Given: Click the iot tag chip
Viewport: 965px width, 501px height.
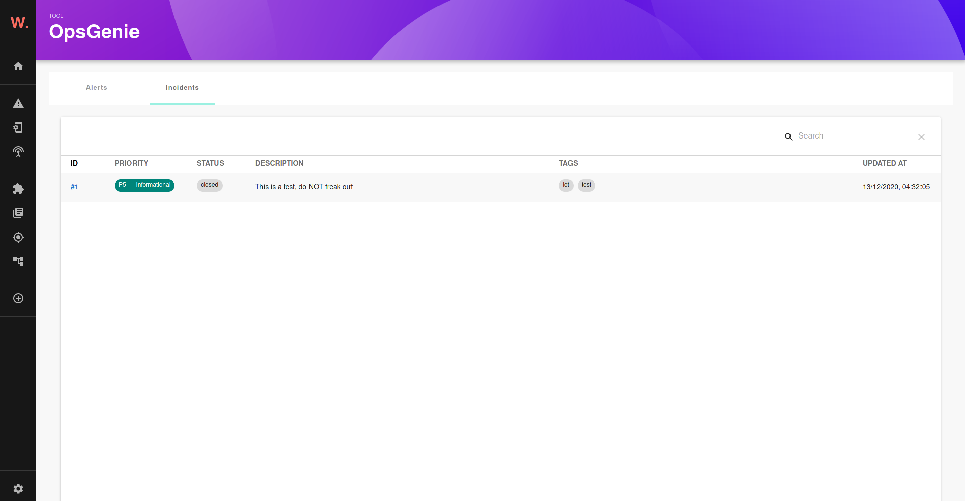Looking at the screenshot, I should tap(566, 185).
